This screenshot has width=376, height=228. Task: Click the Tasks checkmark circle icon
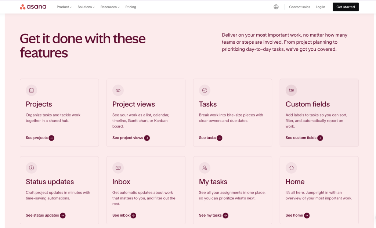tap(205, 90)
